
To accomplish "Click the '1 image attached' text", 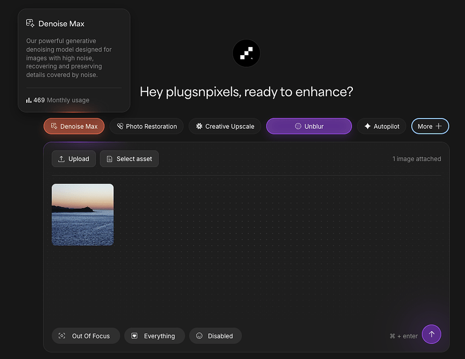I will tap(417, 159).
